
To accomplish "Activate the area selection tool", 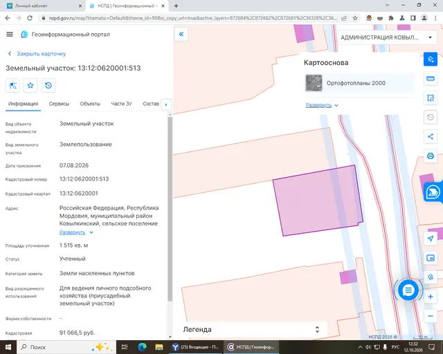I will point(431,98).
